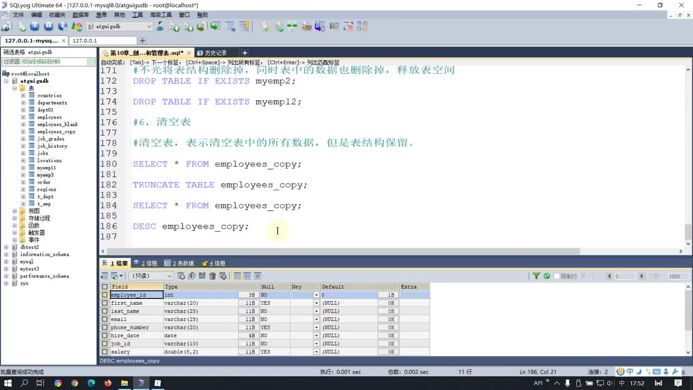Click the soft keyboard icon in IME bar
693x390 pixels.
(x=657, y=372)
